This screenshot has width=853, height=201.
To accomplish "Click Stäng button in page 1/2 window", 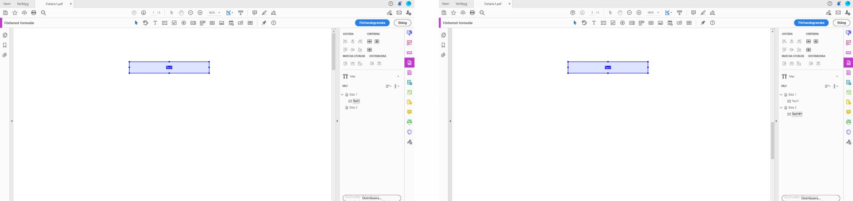I will [x=403, y=23].
